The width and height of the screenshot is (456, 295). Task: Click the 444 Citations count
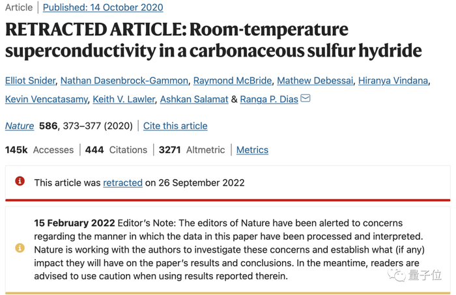(x=115, y=150)
